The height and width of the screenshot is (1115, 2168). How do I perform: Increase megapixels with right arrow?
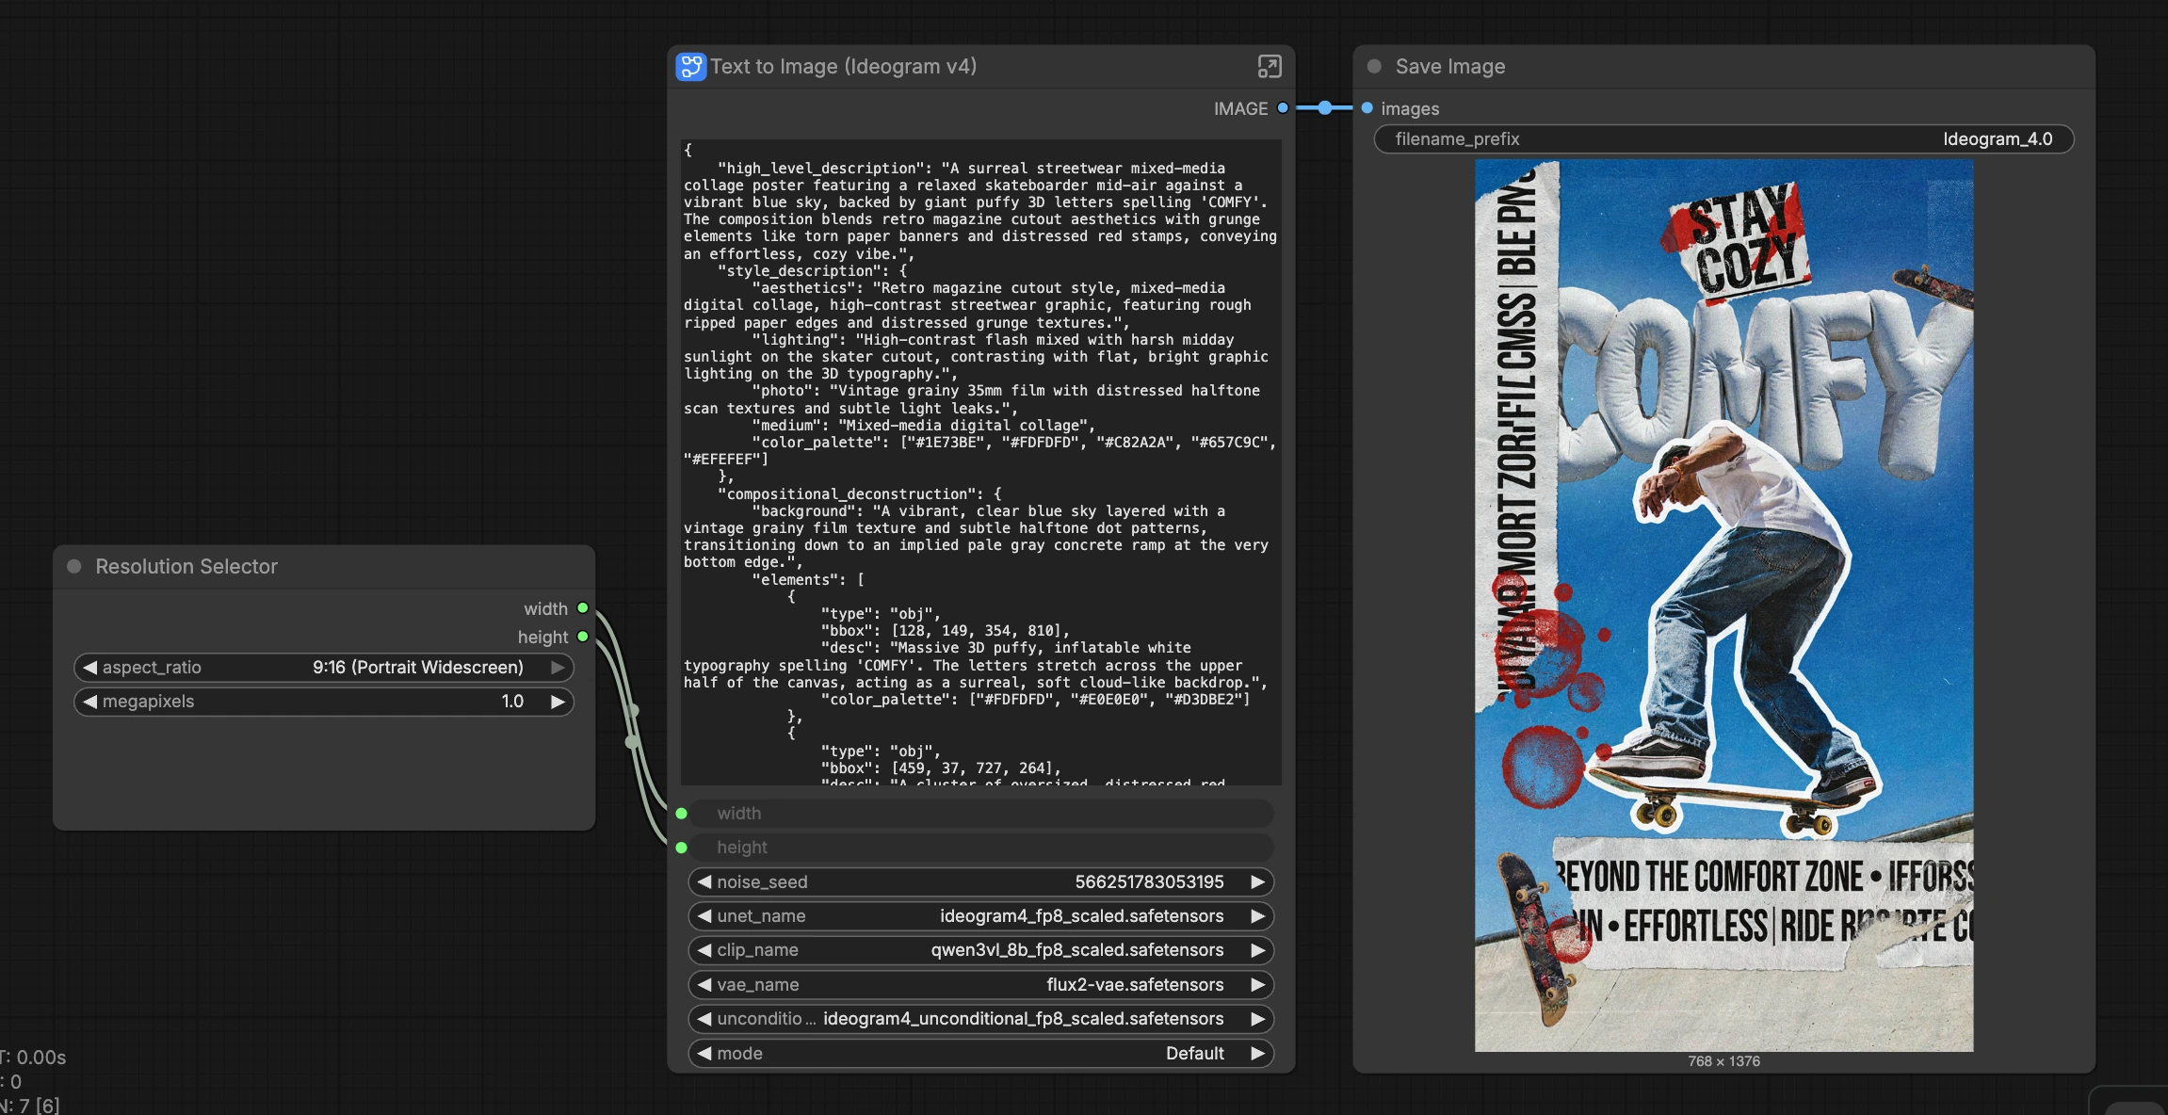(x=558, y=702)
